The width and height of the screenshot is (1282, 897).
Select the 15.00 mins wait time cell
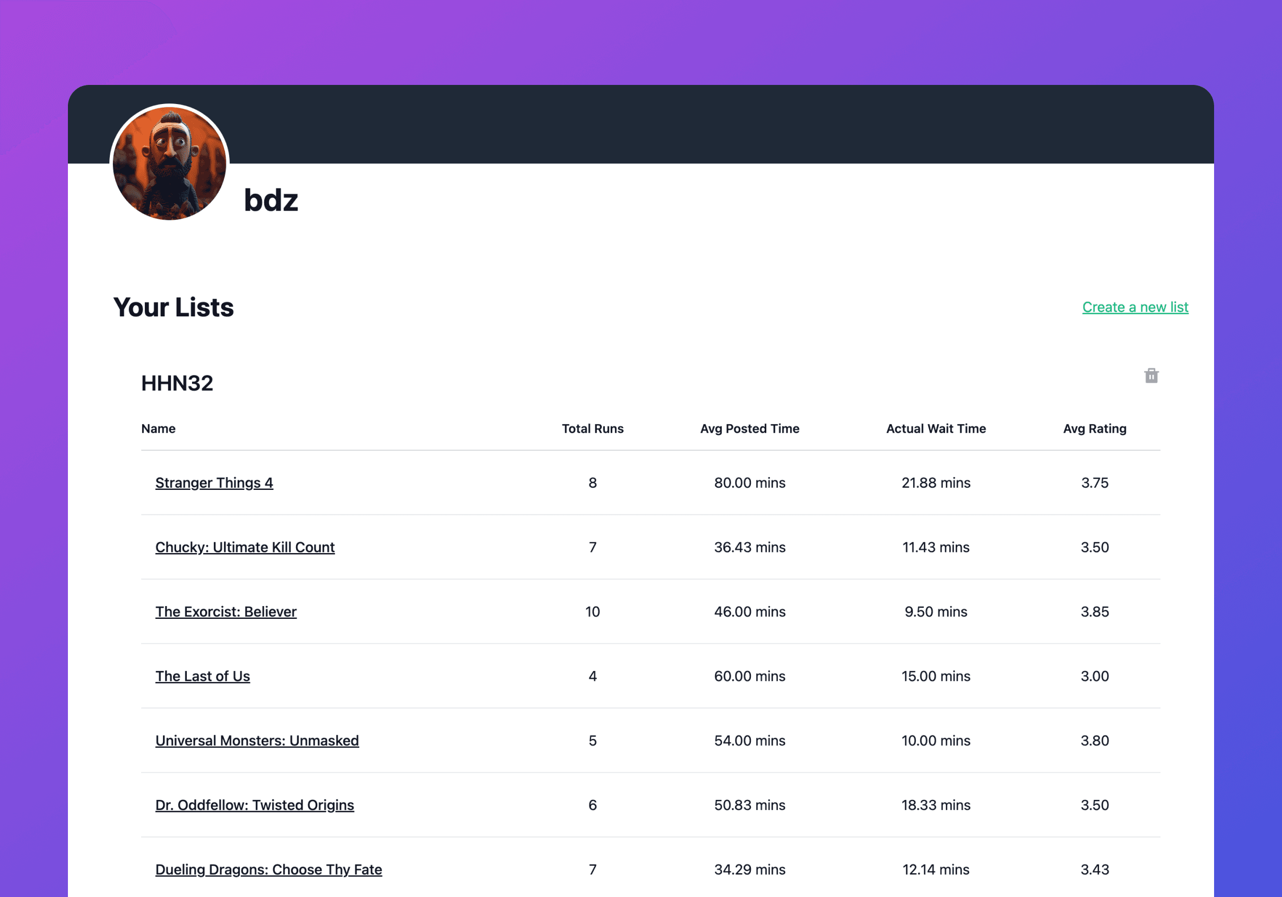936,676
